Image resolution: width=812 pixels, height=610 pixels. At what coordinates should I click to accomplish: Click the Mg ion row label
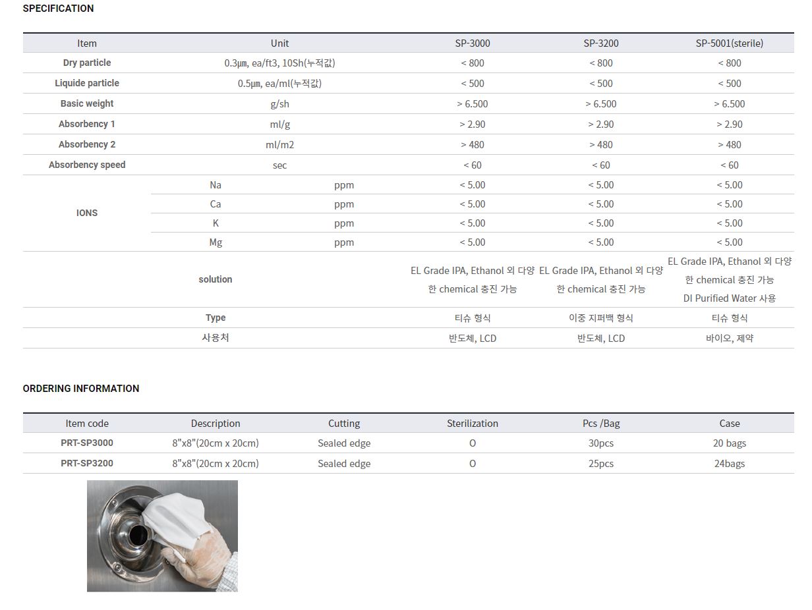tap(216, 242)
